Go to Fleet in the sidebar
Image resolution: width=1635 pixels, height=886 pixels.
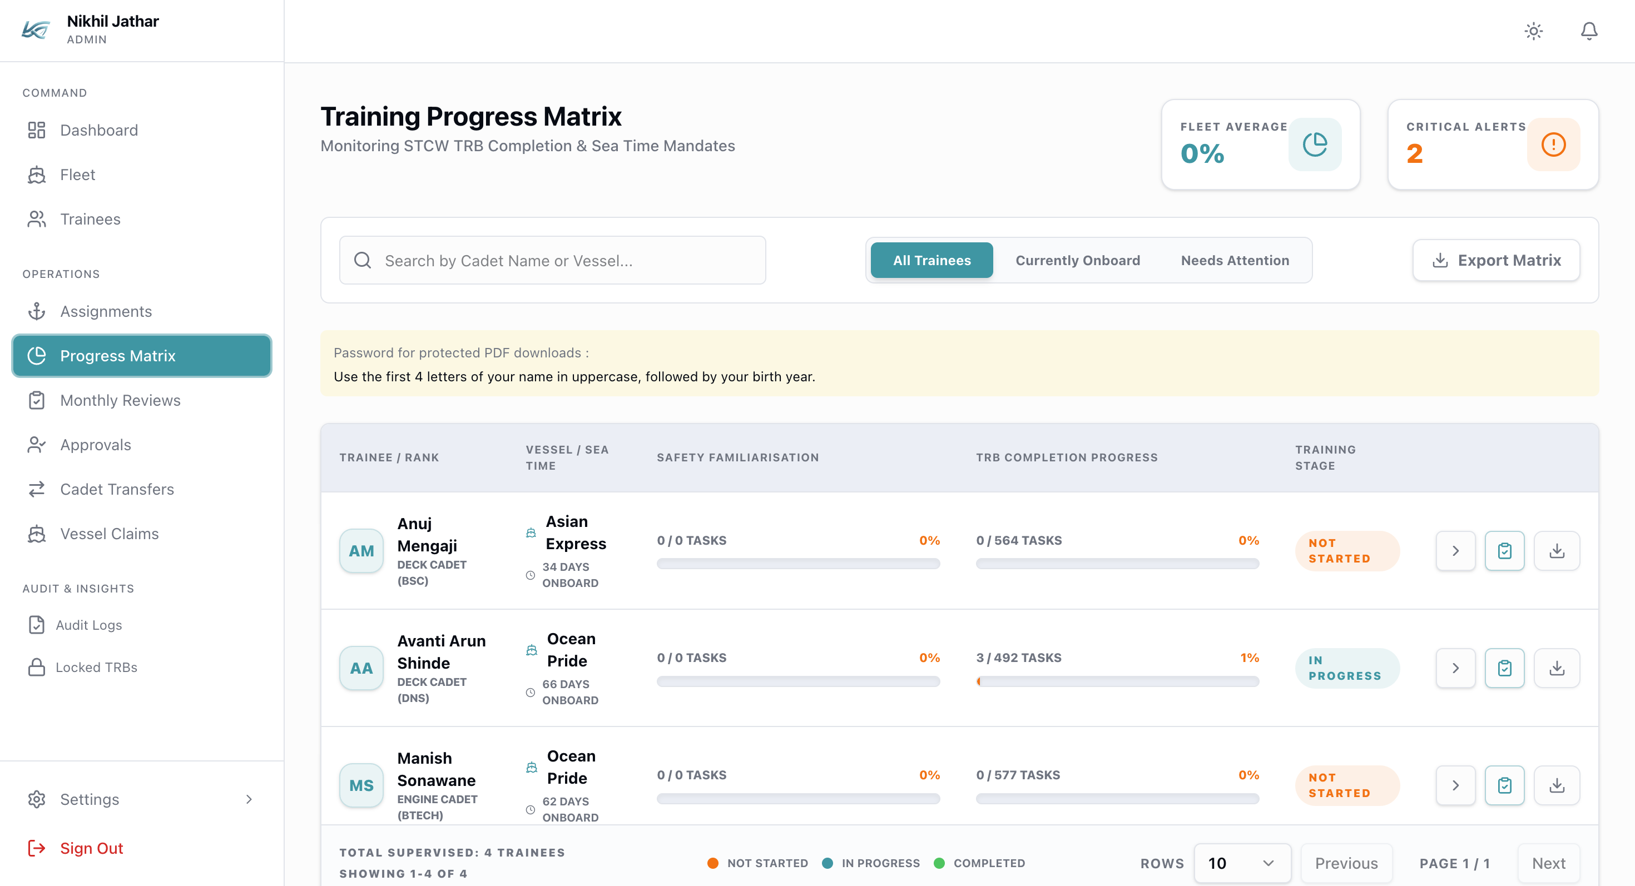142,175
